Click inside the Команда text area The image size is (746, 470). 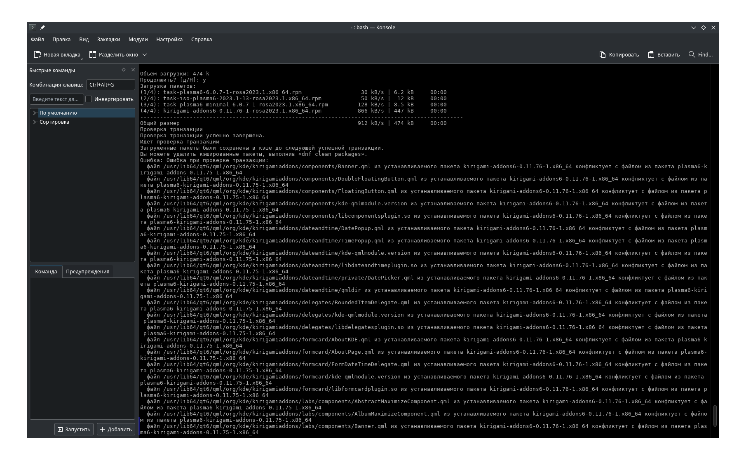[82, 348]
